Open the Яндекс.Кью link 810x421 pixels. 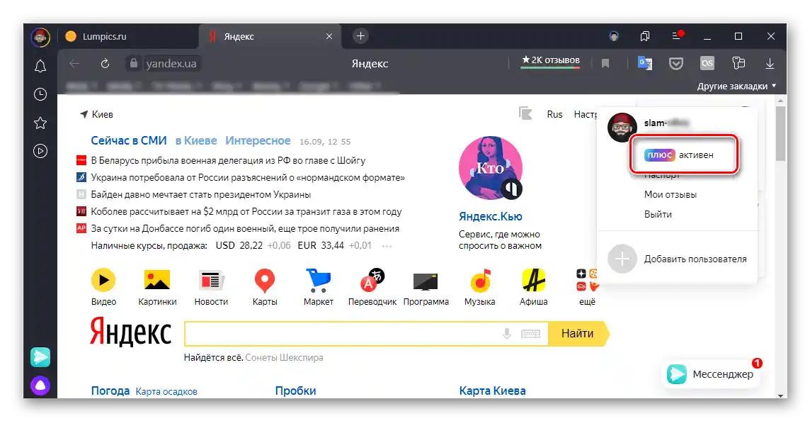click(490, 216)
